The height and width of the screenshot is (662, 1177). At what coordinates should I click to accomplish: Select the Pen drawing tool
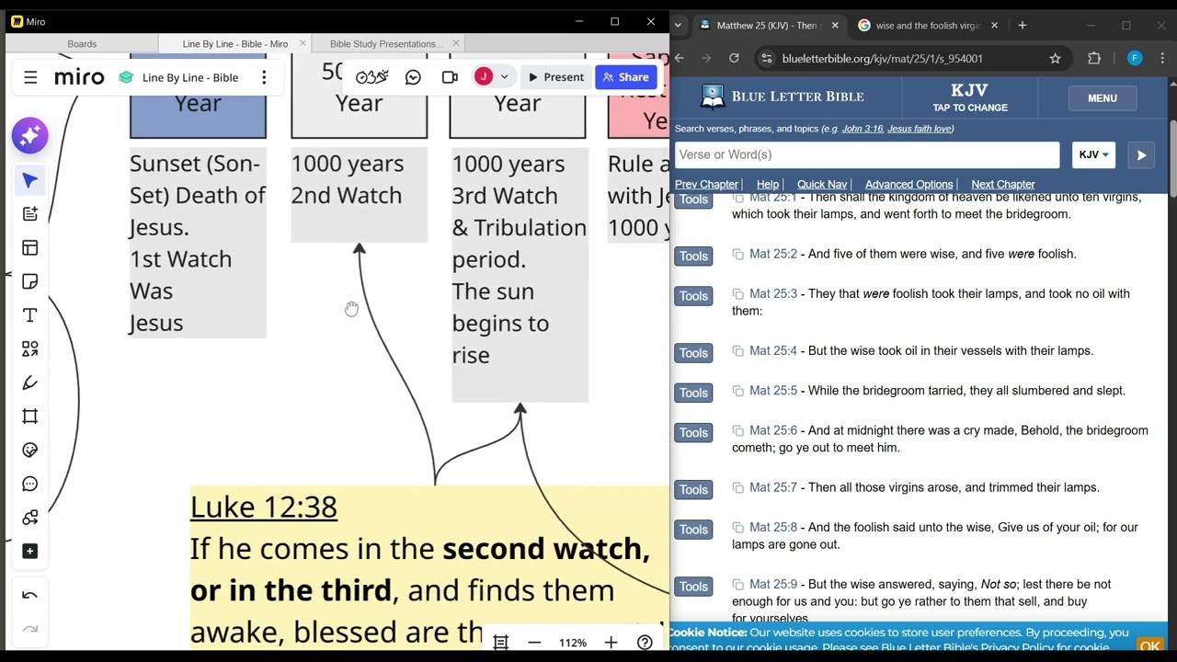pos(29,382)
